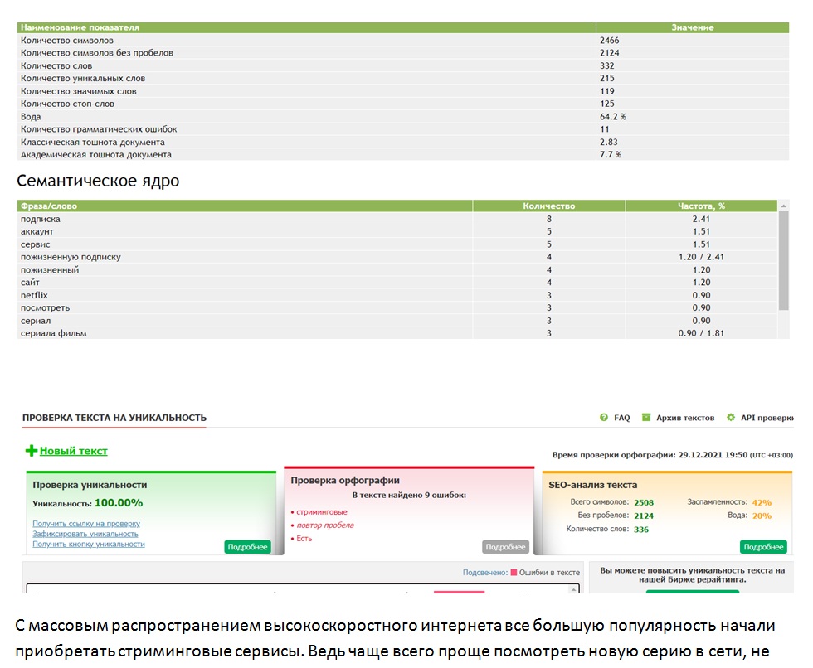This screenshot has width=813, height=668.
Task: Click the Время проверки орфографии timestamp
Action: click(x=673, y=455)
